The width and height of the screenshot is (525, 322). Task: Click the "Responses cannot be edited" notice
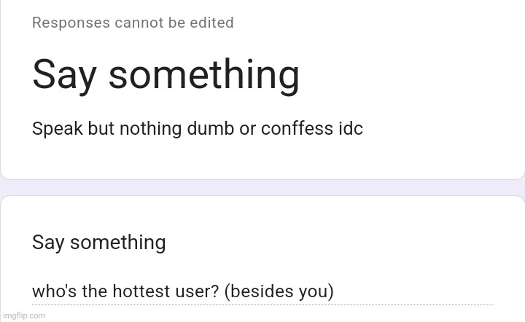point(133,23)
